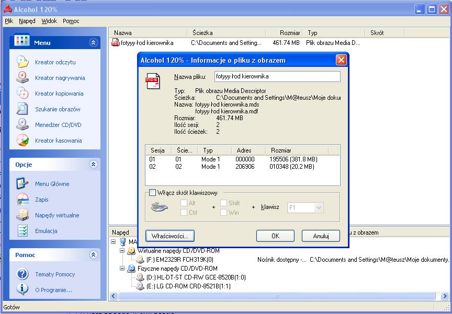This screenshot has width=452, height=314.
Task: Click the Typ column header in main list
Action: point(334,33)
